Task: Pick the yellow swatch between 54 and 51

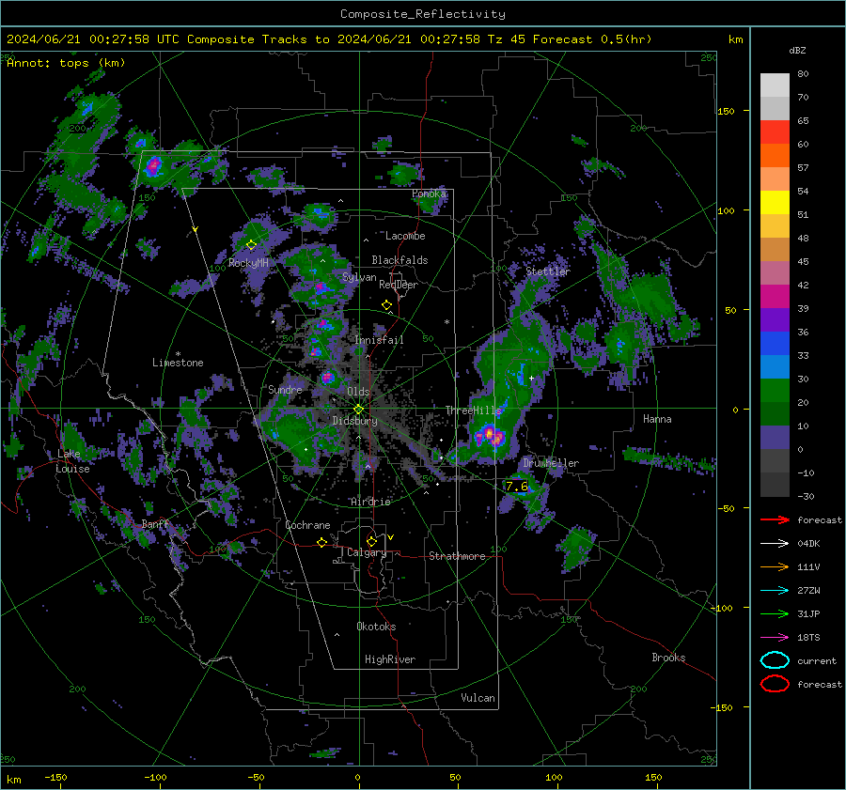Action: click(x=775, y=202)
